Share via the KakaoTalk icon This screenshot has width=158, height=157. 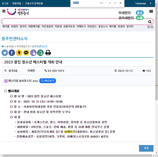pos(26,53)
